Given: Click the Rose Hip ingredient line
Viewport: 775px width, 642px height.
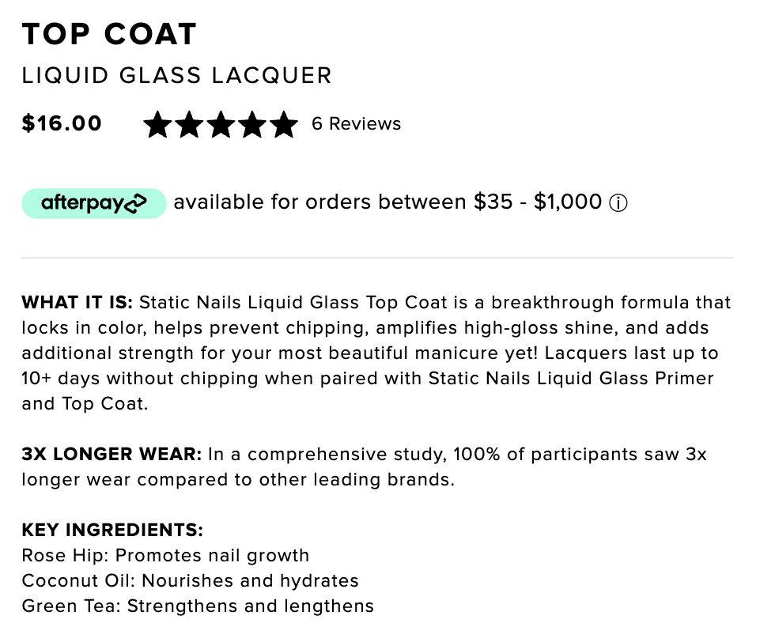Looking at the screenshot, I should point(165,556).
